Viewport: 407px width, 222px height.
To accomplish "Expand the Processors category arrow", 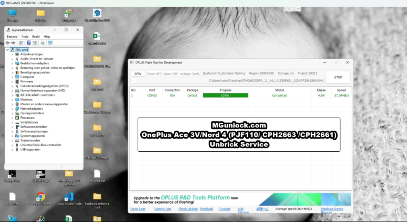I will point(12,118).
